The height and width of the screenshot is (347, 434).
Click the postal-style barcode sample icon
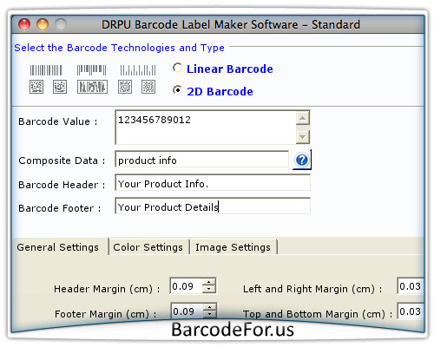(138, 70)
